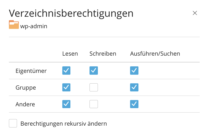201x140 pixels.
Task: Click the Schreiben column header
Action: tap(103, 54)
